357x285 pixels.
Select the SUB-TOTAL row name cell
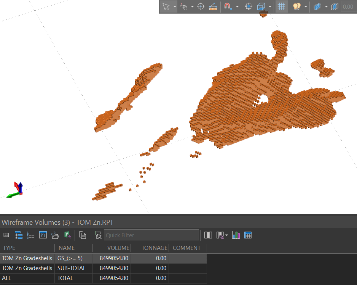(73, 268)
